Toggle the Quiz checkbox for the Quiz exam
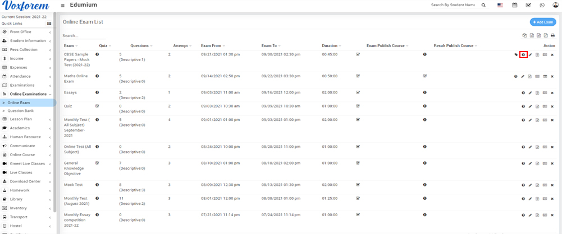The image size is (562, 234). pos(98,105)
